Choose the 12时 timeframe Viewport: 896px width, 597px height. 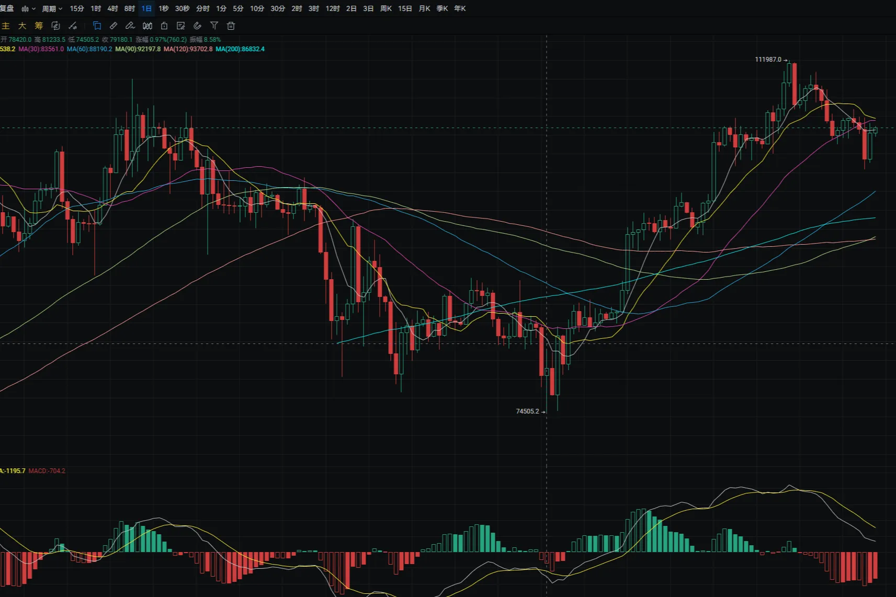point(333,8)
